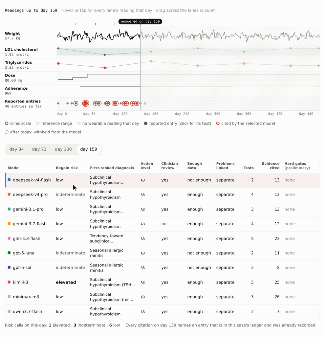Viewport: 325px width, 337px height.
Task: Click the Hard gates (preliminary) column header
Action: coord(297,166)
